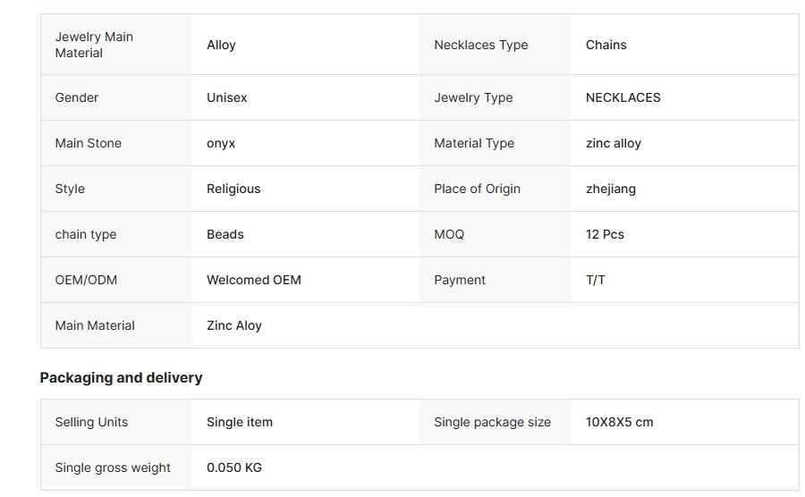This screenshot has height=497, width=805.
Task: Click the zhejiang place of origin value
Action: point(610,189)
